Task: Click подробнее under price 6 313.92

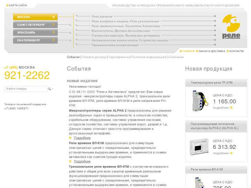Action: [x=221, y=153]
